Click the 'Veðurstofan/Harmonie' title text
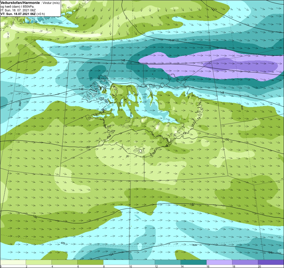284x268 pixels. pyautogui.click(x=20, y=3)
